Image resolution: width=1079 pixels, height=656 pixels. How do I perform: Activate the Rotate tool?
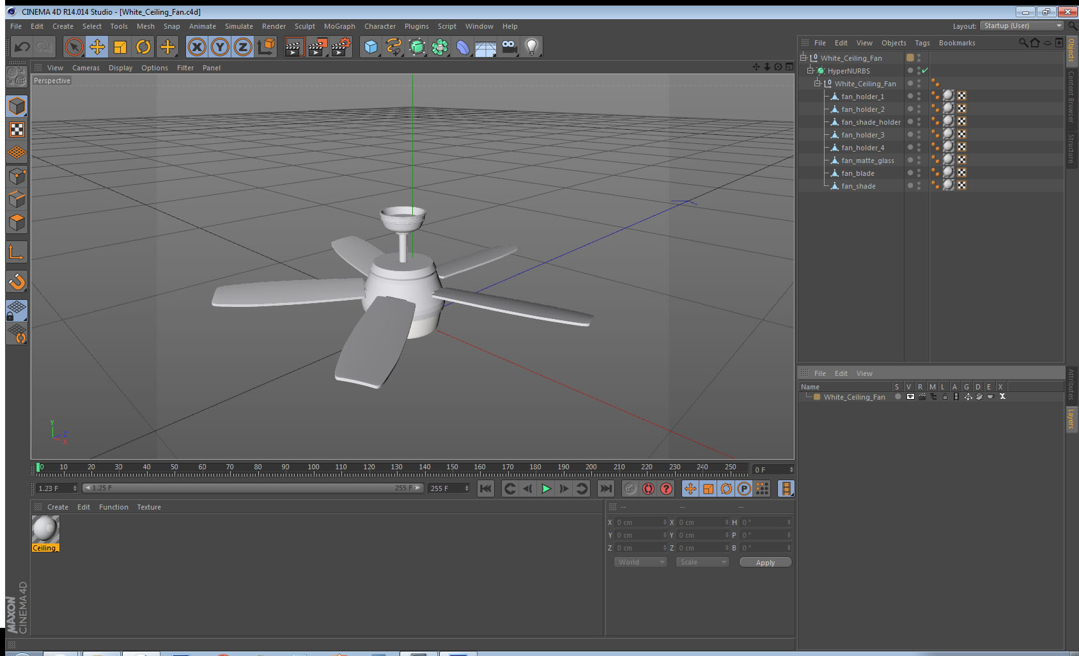tap(143, 47)
